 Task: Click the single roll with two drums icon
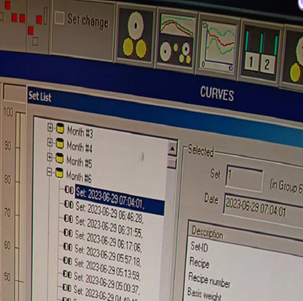click(x=135, y=36)
